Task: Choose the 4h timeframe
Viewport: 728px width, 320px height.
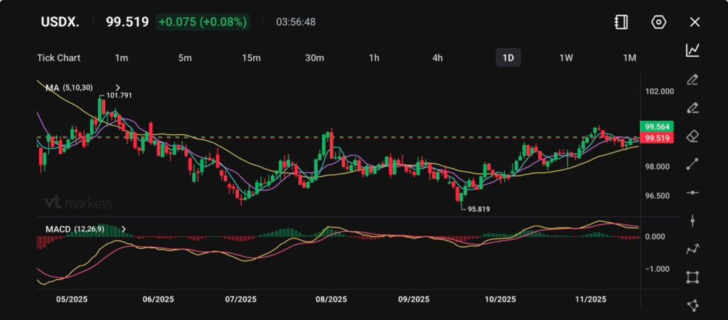Action: pyautogui.click(x=438, y=58)
